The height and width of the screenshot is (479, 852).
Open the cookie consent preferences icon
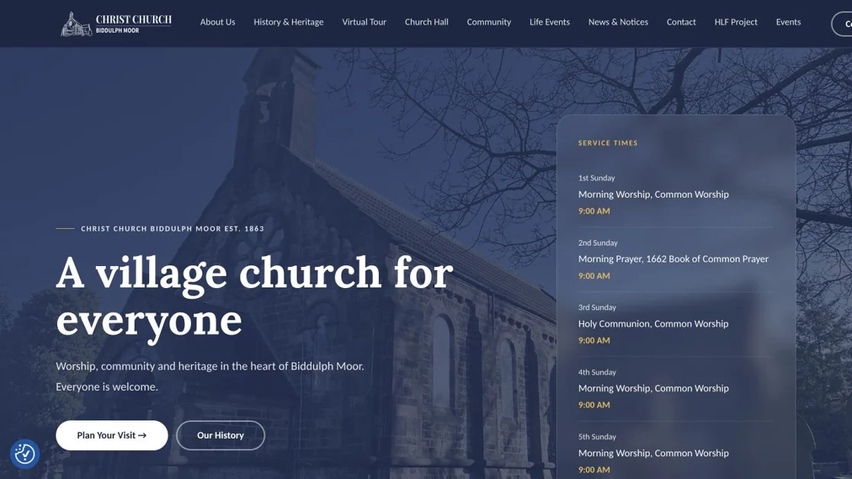point(24,453)
